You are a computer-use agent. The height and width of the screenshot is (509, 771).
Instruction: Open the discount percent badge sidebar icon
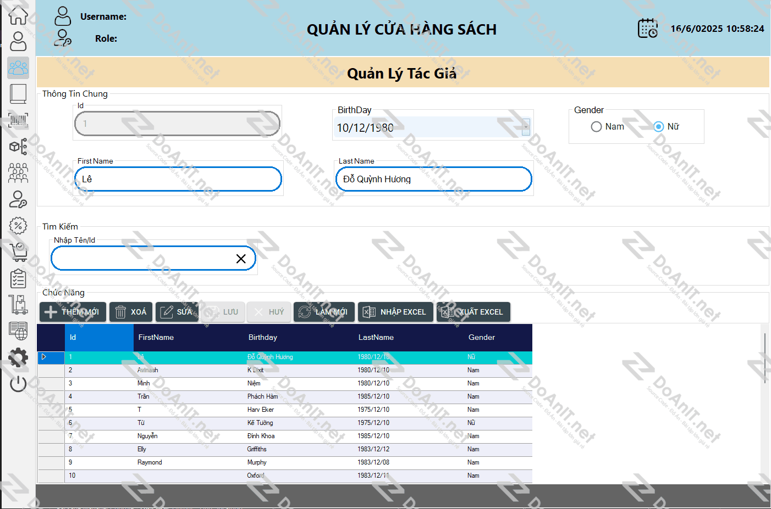(x=18, y=226)
